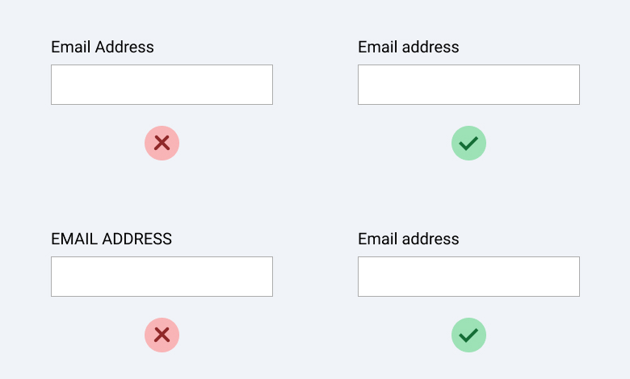
Task: Click the word 'EMAIL' in the all-caps label
Action: coord(74,239)
